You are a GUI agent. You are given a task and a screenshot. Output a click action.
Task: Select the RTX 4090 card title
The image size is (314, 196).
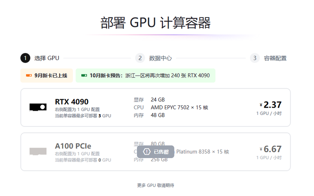point(72,101)
